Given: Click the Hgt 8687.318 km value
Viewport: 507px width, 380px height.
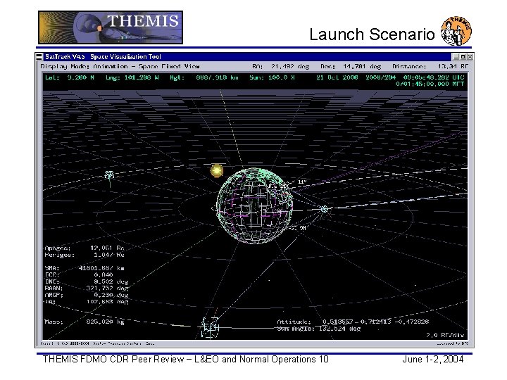Looking at the screenshot, I should (x=204, y=77).
